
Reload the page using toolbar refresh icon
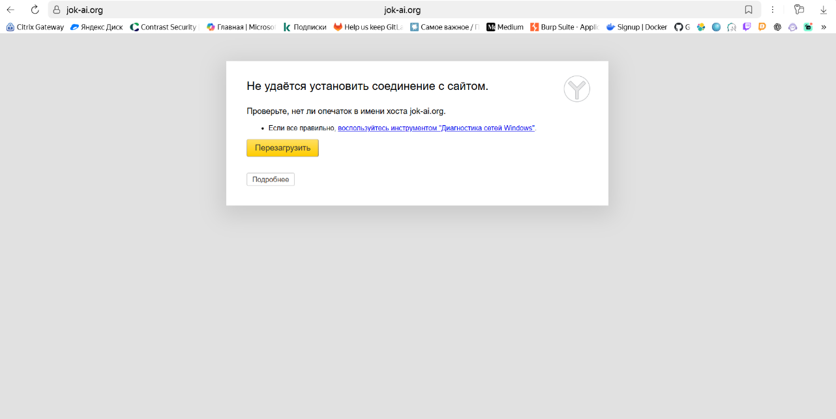tap(35, 10)
